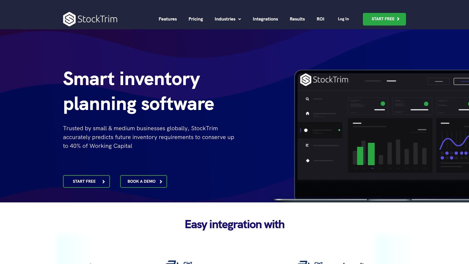This screenshot has height=264, width=469.
Task: Click the BOOK A DEMO button
Action: [144, 181]
